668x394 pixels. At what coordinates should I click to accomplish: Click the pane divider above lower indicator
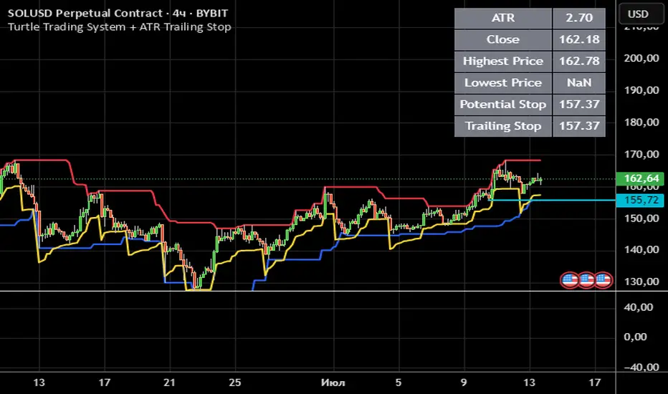334,291
